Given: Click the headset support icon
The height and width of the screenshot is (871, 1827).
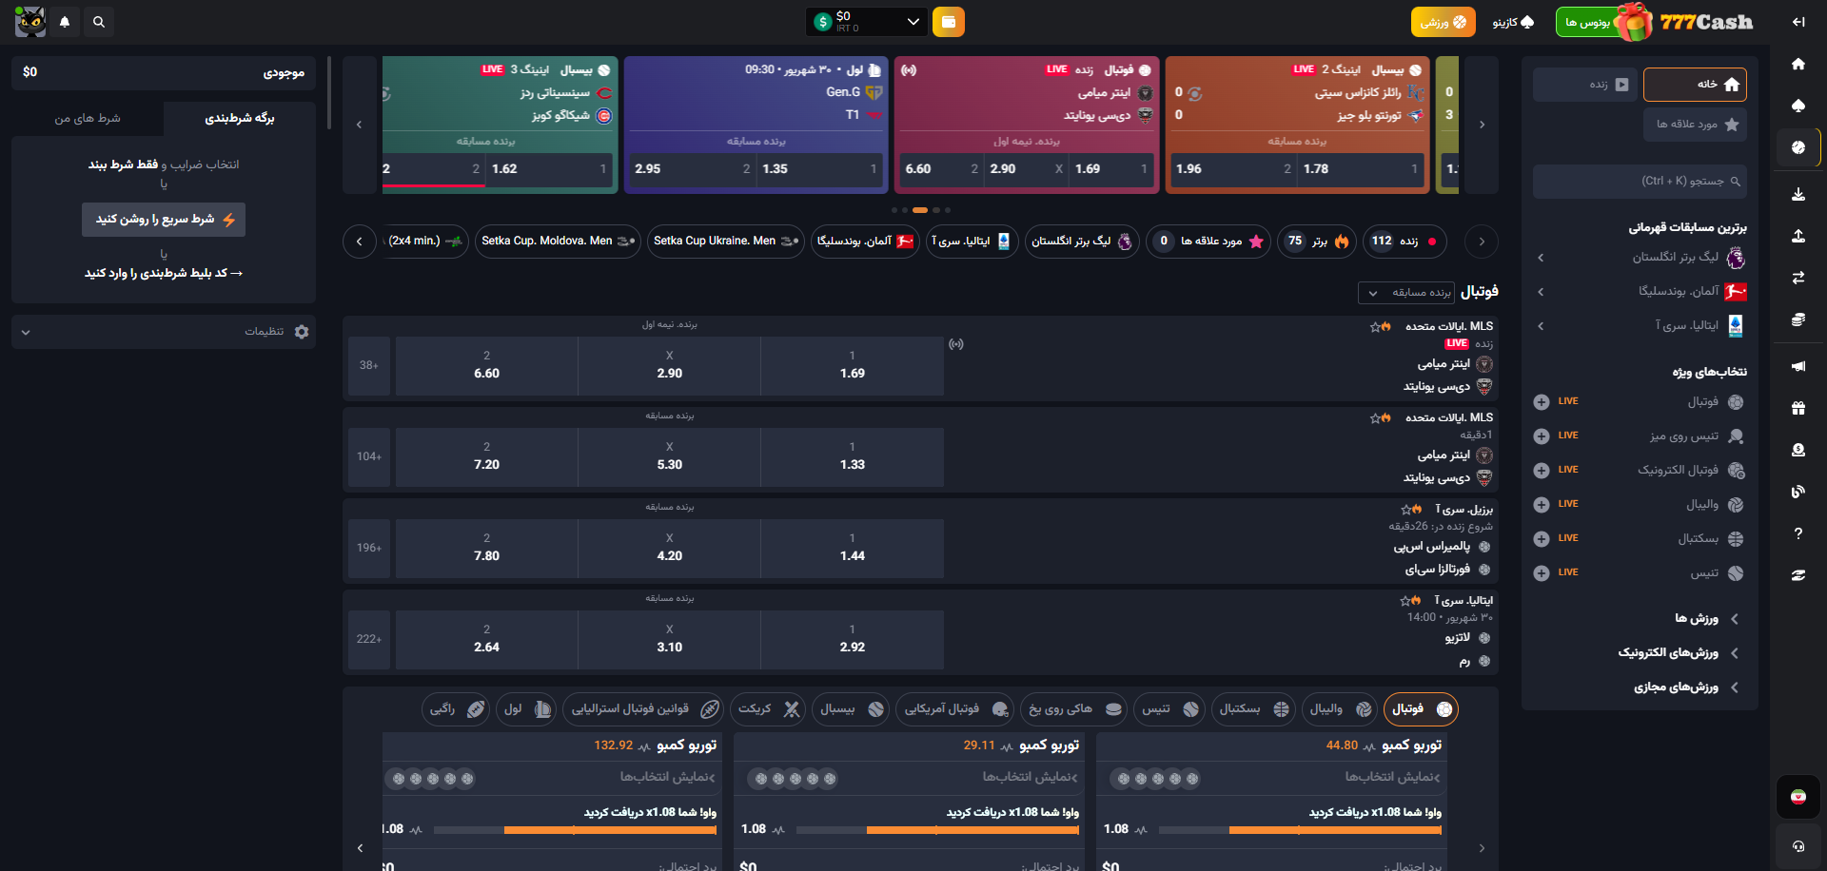Looking at the screenshot, I should coord(1798,845).
